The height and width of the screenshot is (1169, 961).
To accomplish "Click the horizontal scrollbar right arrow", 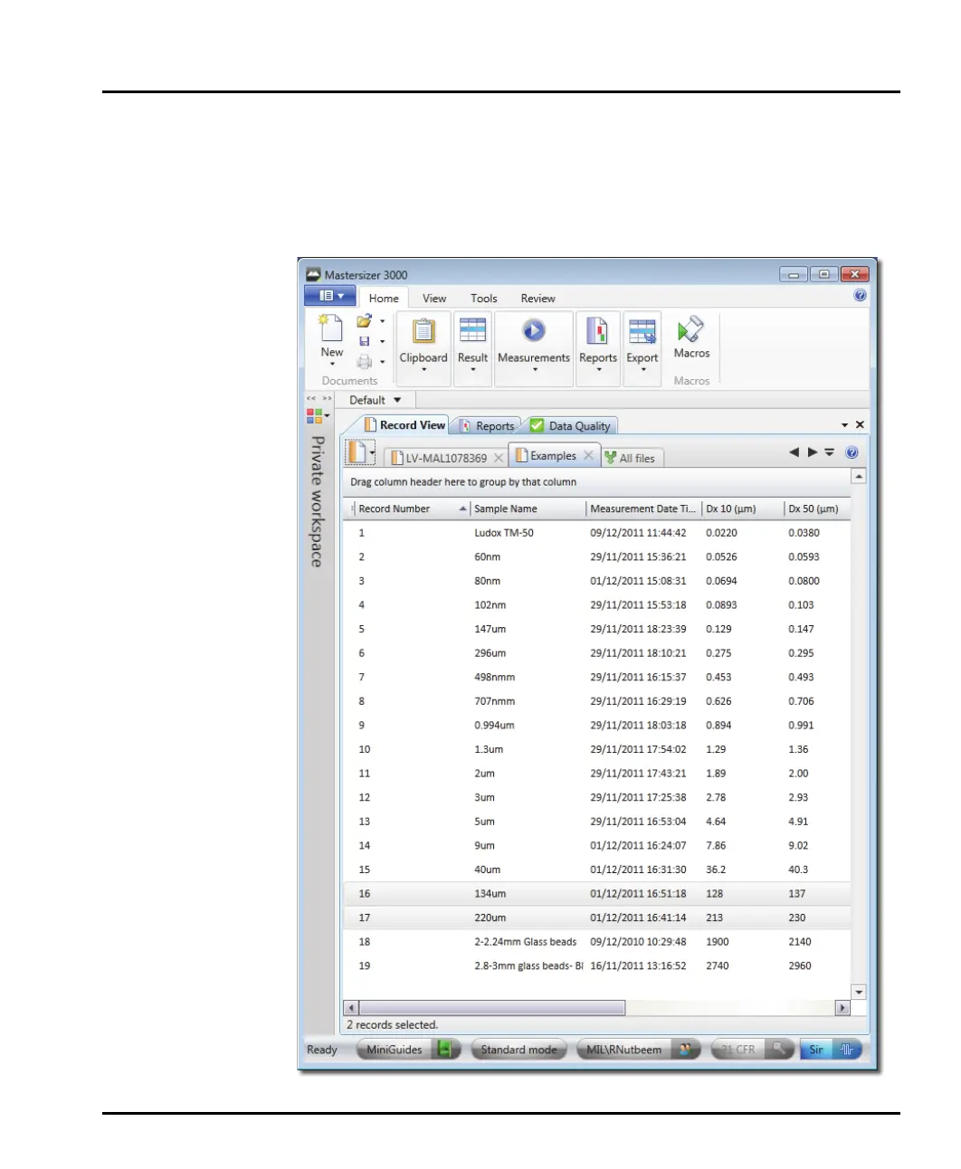I will (x=843, y=1008).
